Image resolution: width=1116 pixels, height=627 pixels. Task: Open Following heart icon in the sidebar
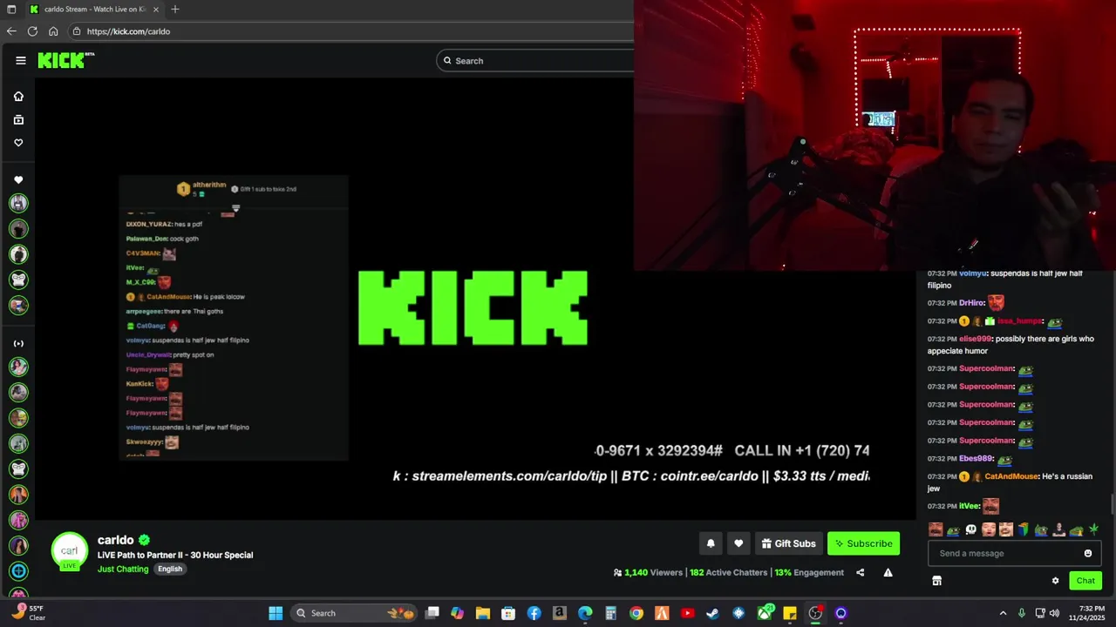pos(18,143)
